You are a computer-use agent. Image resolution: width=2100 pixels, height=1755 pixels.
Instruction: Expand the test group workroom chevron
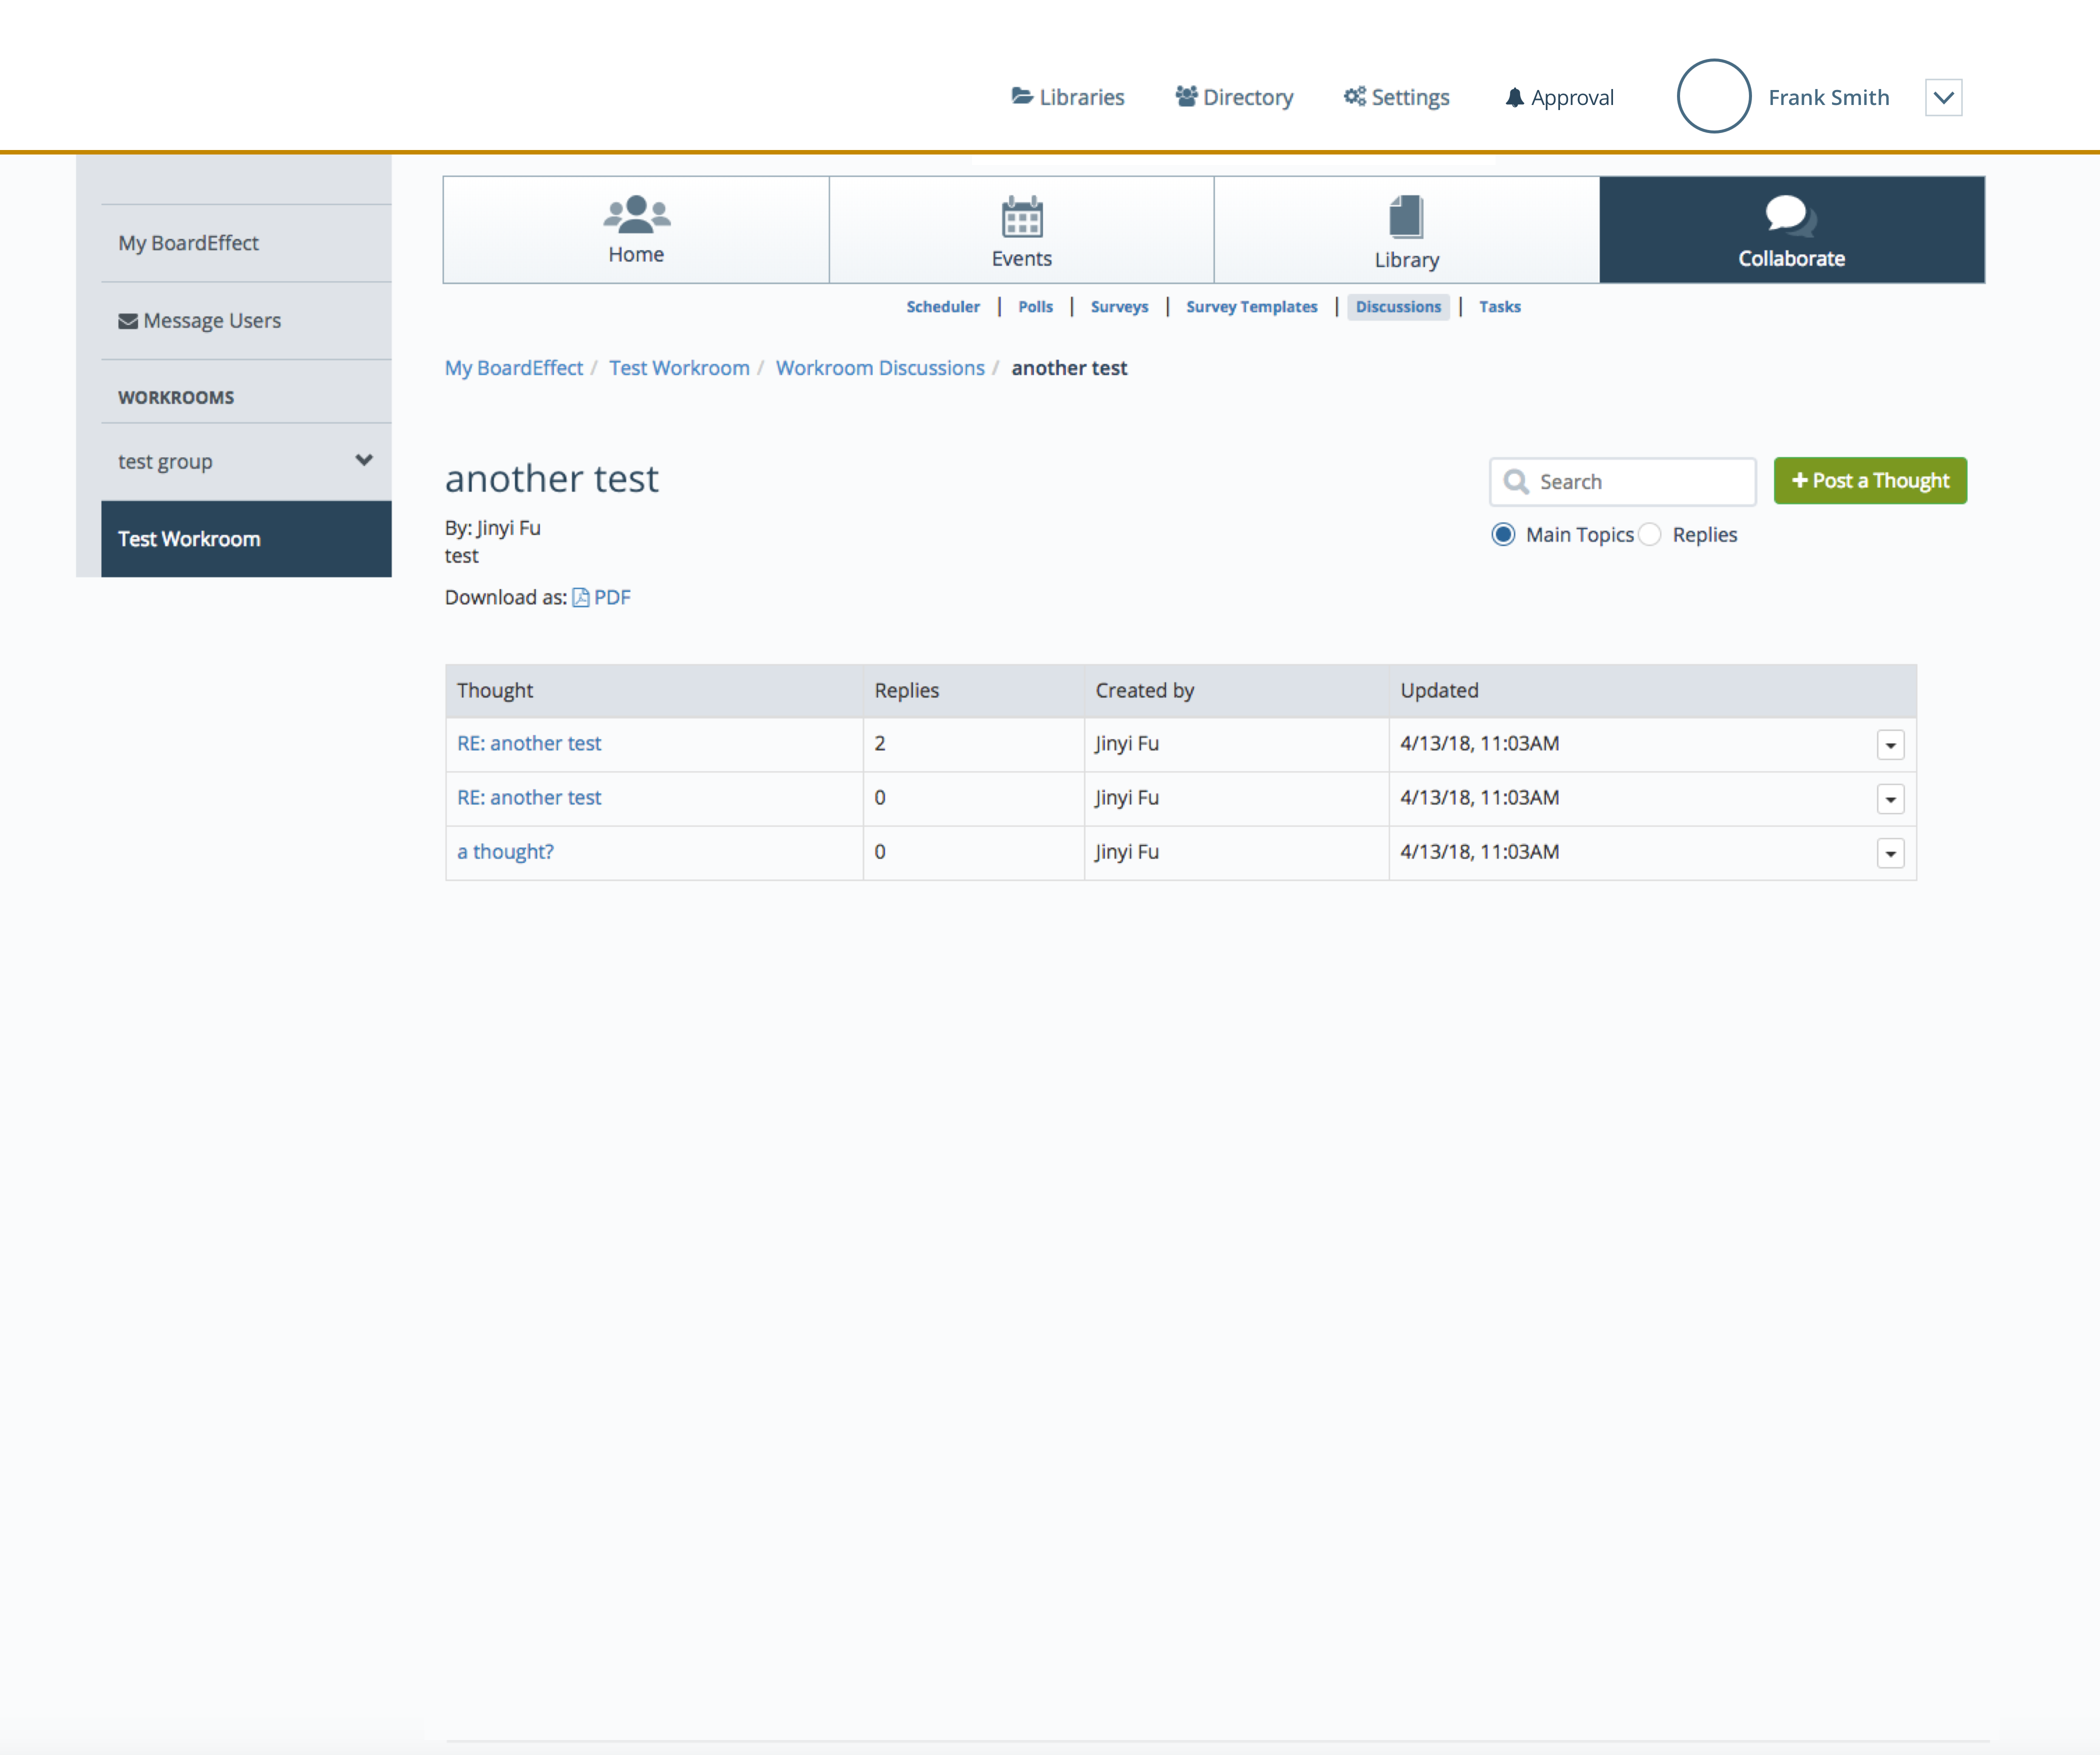(364, 460)
